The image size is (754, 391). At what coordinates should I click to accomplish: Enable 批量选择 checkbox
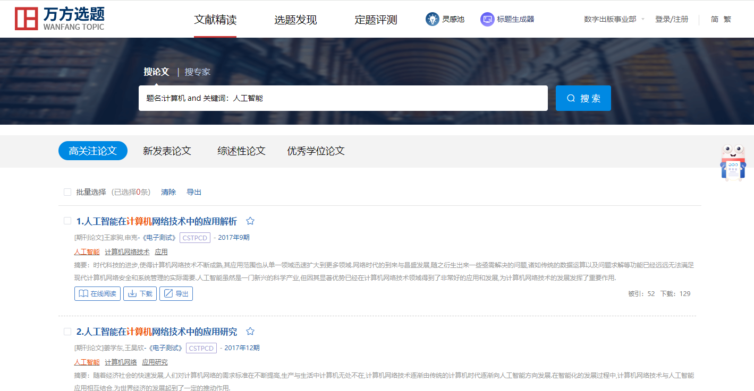[x=67, y=192]
